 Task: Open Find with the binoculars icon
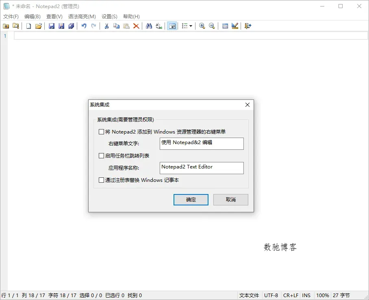149,26
